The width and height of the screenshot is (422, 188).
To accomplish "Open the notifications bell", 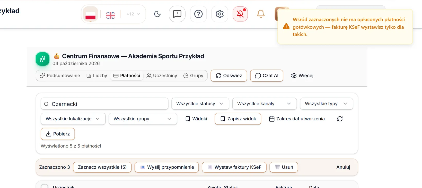I will pyautogui.click(x=261, y=14).
